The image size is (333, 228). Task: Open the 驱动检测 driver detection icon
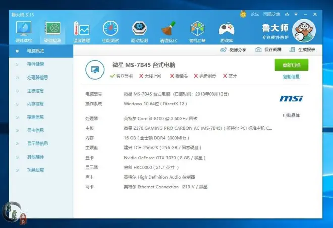pos(139,32)
